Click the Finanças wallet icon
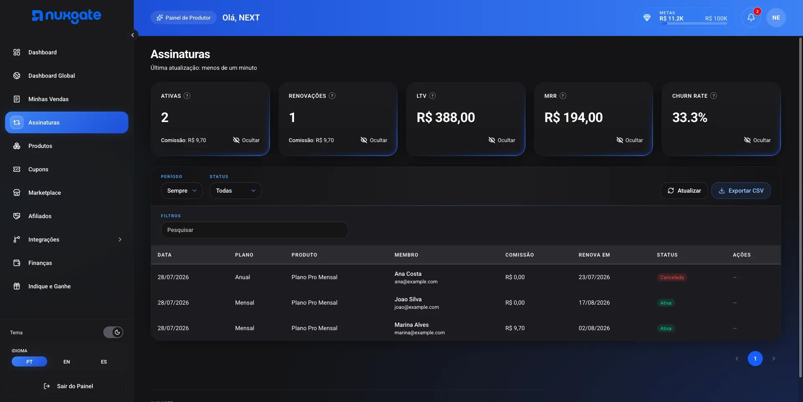The image size is (803, 402). [x=17, y=263]
